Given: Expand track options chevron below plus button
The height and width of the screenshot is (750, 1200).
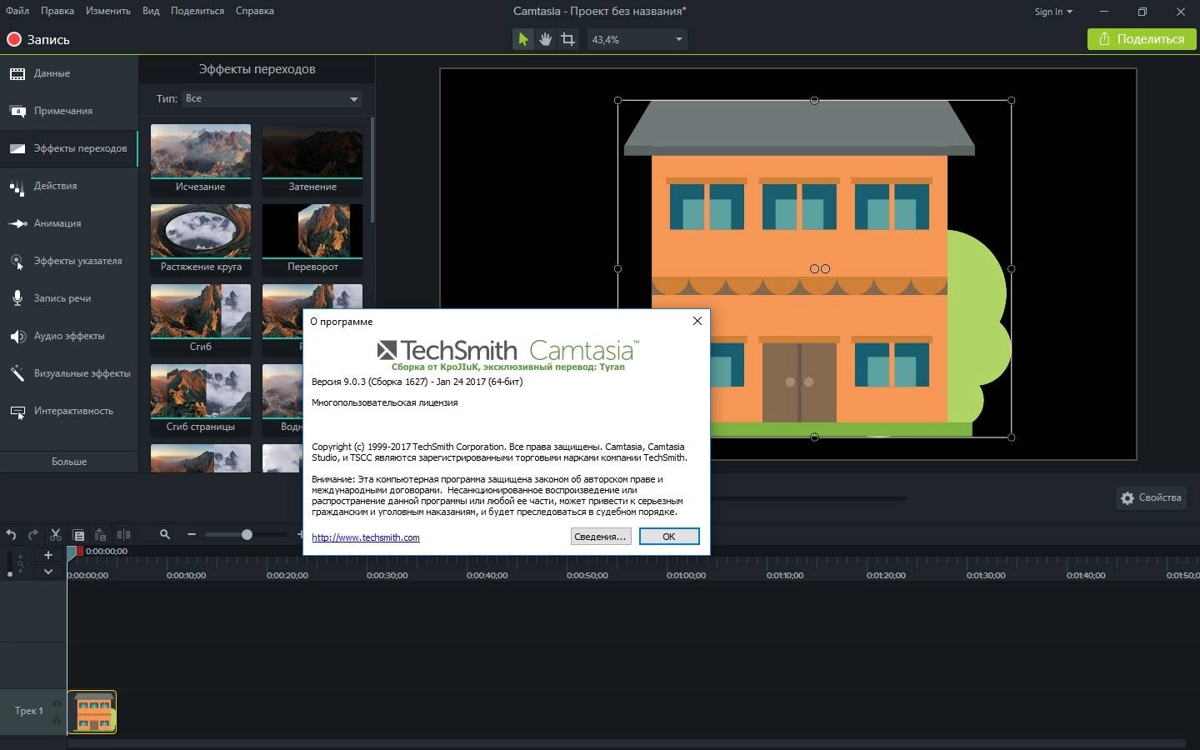Looking at the screenshot, I should [x=48, y=572].
